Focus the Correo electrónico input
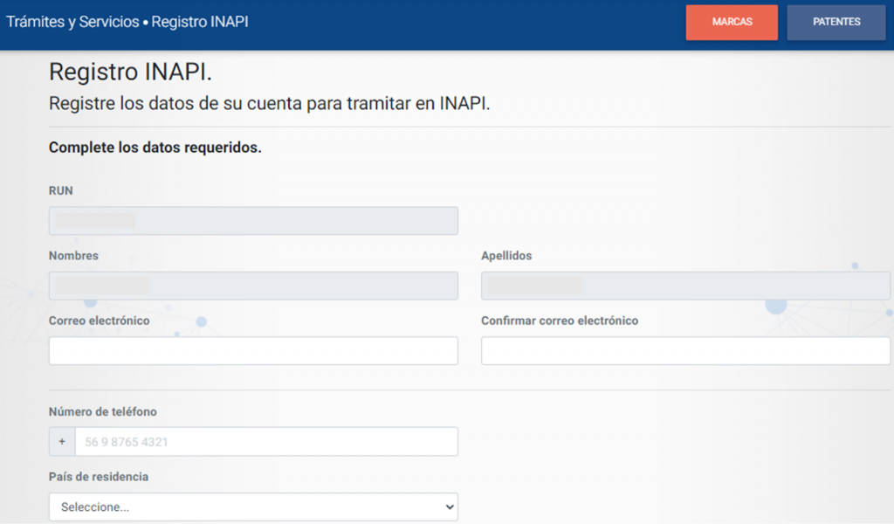Viewport: 894px width, 524px height. point(253,350)
